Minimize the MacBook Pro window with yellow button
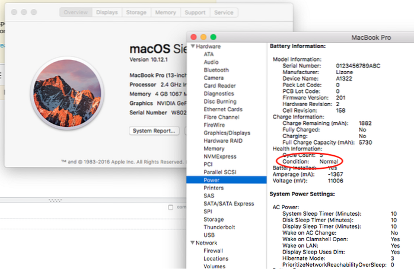 [x=202, y=37]
